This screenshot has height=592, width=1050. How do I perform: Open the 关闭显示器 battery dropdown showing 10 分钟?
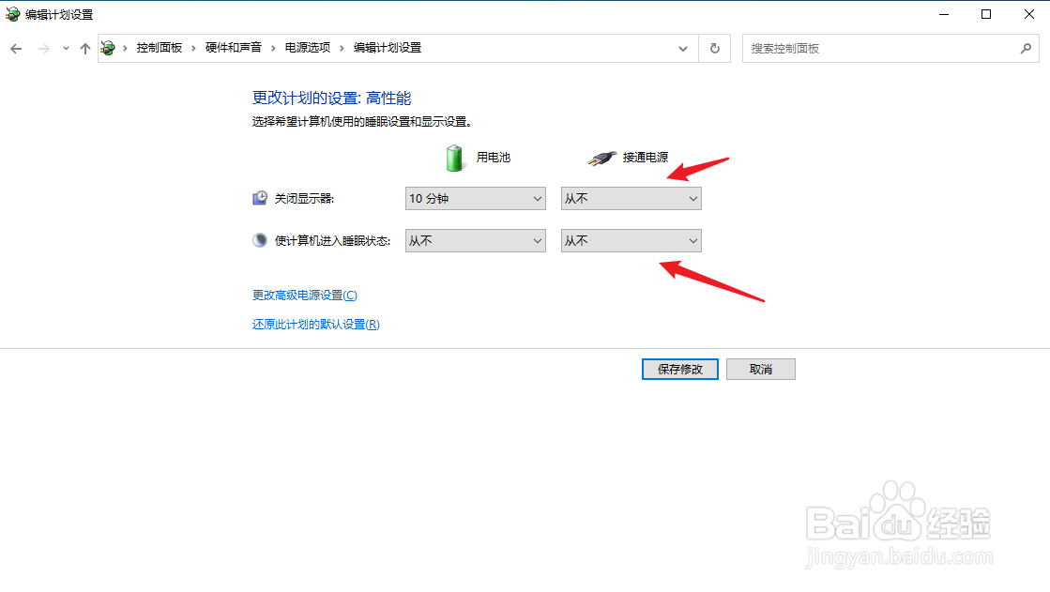[x=475, y=198]
